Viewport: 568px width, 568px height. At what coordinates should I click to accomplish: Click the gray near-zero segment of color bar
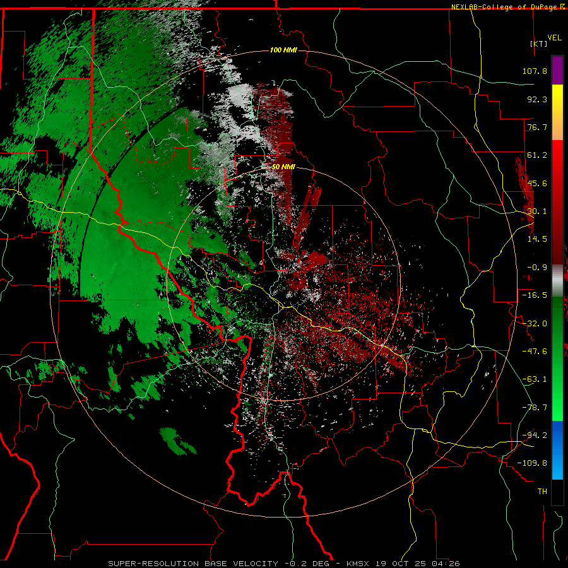coord(557,281)
